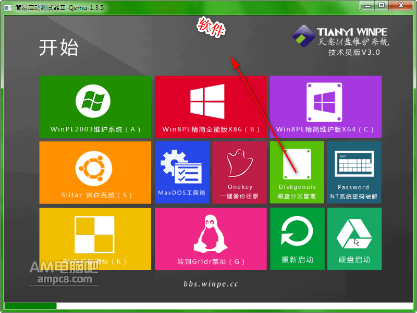This screenshot has width=417, height=313.
Task: Boot Win8PE X86 full-featured edition tile (B)
Action: (x=211, y=107)
